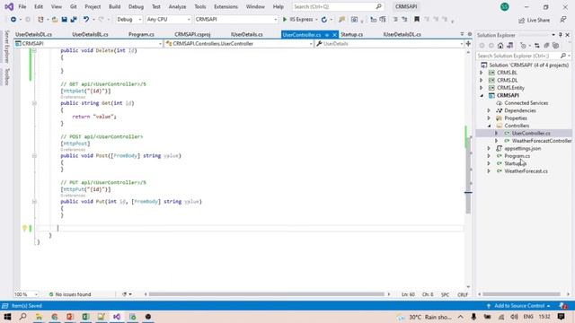This screenshot has width=575, height=323.
Task: Click the editor horizontal scrollbar
Action: (x=267, y=294)
